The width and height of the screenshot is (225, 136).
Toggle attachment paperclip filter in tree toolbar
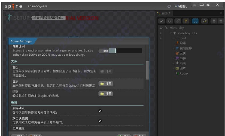(x=178, y=21)
